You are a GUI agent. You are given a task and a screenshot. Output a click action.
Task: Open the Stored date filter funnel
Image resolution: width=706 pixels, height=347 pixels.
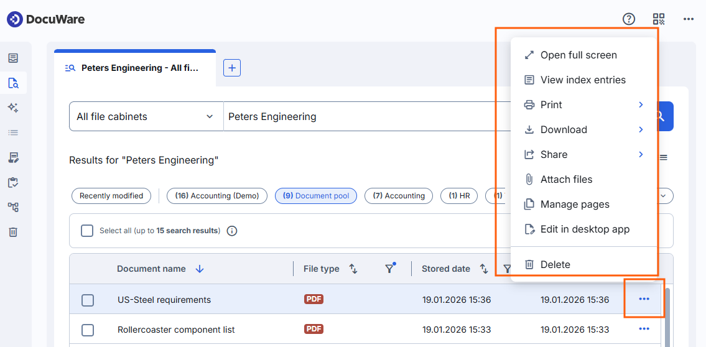[508, 269]
